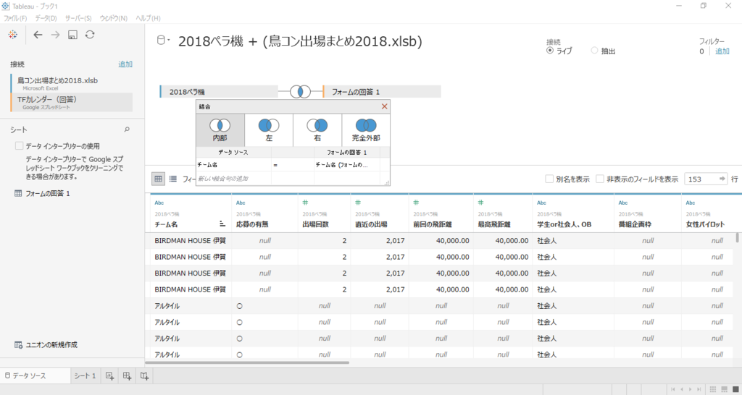742x395 pixels.
Task: Select フォームの回答 1 sheet in list
Action: pos(43,193)
